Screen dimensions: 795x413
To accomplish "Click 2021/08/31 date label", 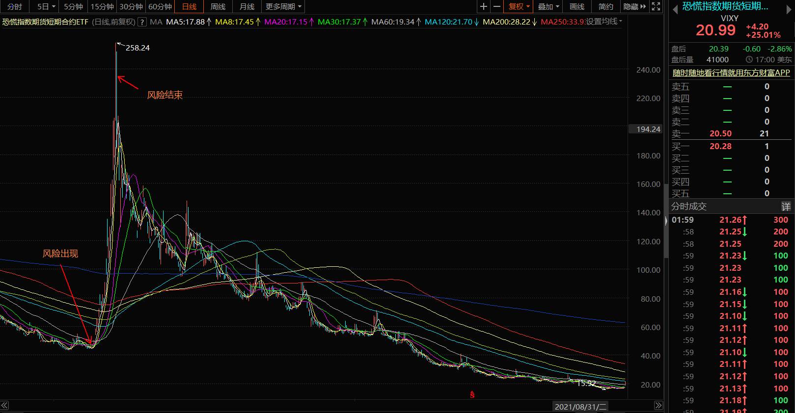I will click(580, 407).
